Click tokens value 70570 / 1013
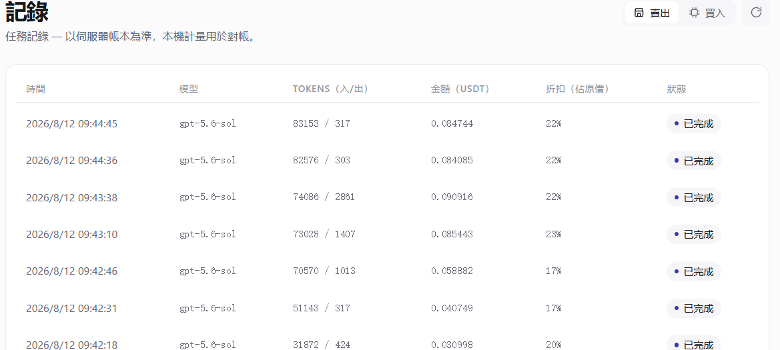The width and height of the screenshot is (780, 350). [x=324, y=271]
